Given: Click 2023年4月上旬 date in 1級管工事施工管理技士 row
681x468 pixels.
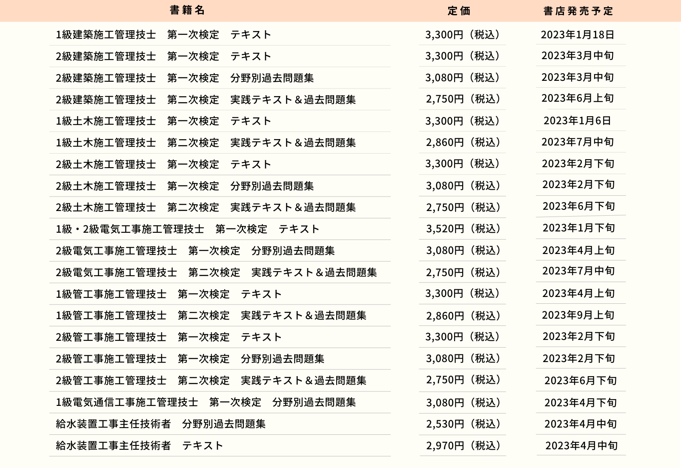Looking at the screenshot, I should tap(579, 293).
